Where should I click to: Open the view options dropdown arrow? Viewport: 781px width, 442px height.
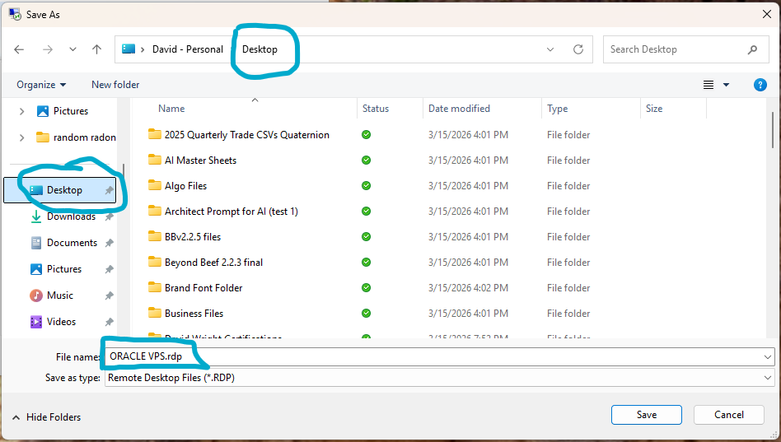(x=726, y=85)
